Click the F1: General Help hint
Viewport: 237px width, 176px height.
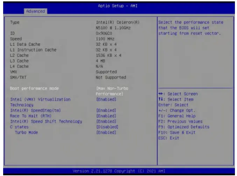177,116
